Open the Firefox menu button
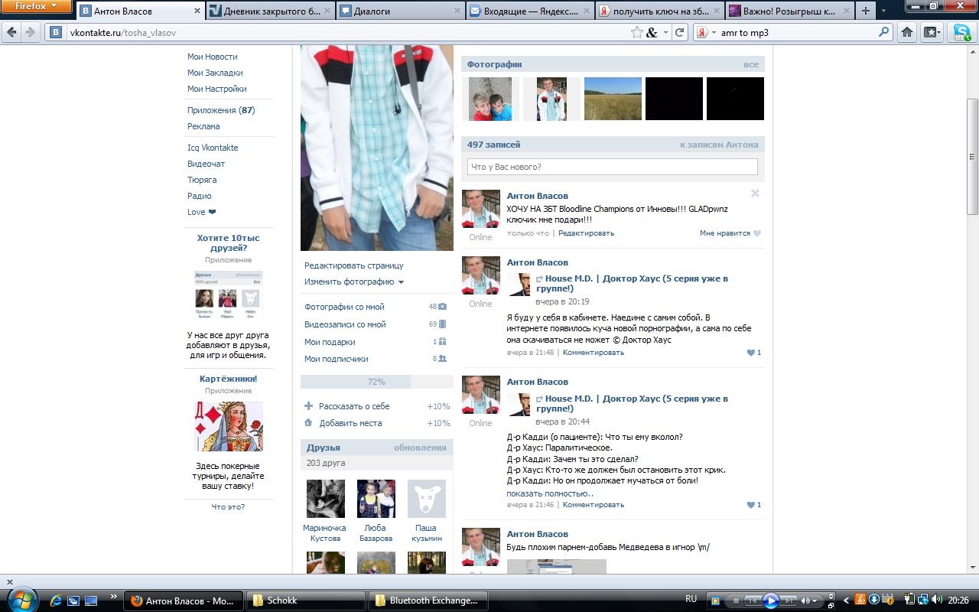This screenshot has width=979, height=612. pyautogui.click(x=36, y=6)
